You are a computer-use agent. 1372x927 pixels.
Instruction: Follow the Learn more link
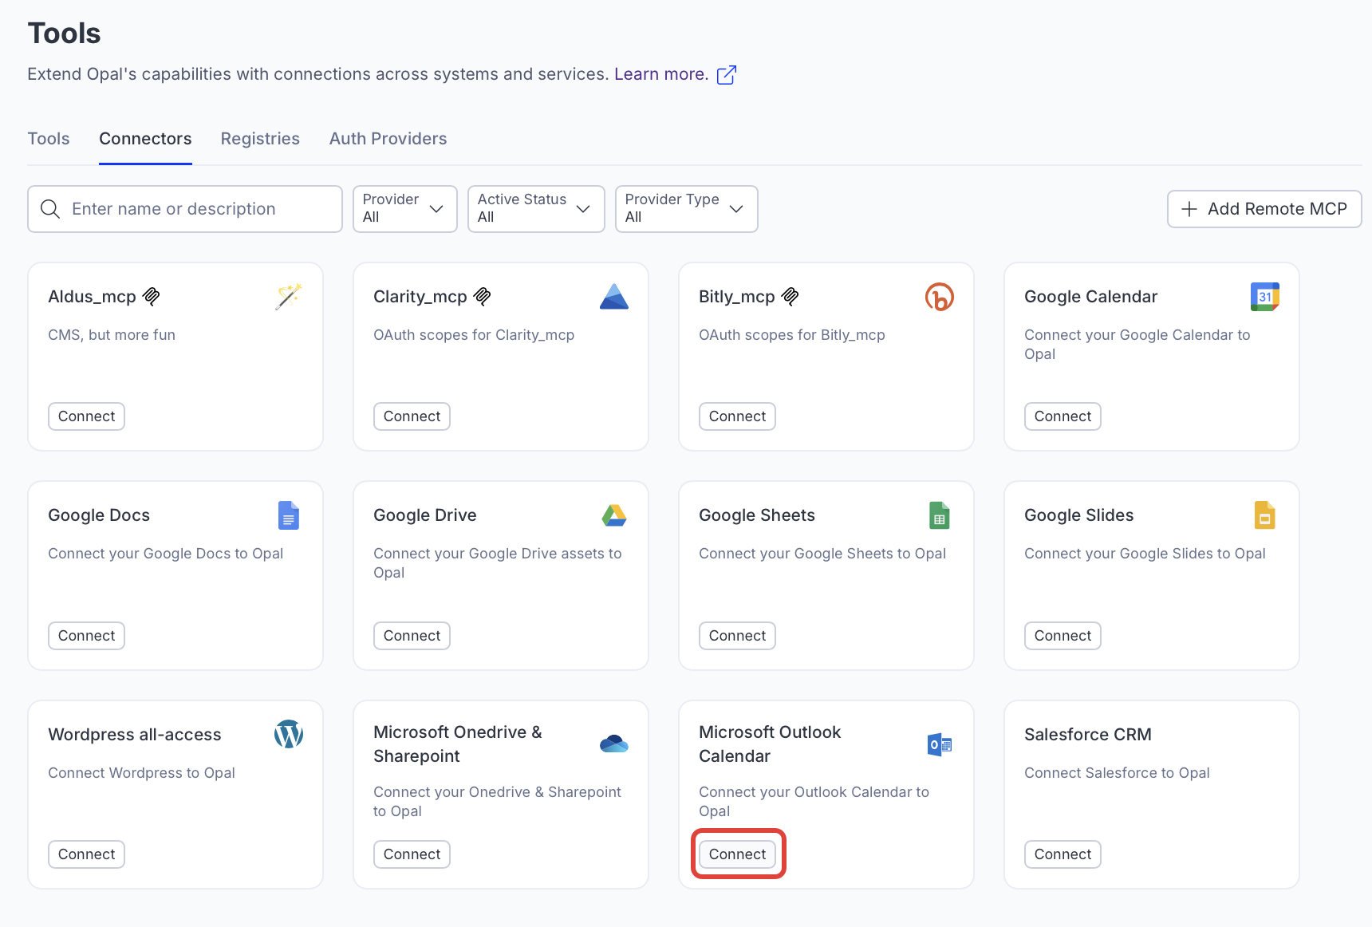[660, 74]
